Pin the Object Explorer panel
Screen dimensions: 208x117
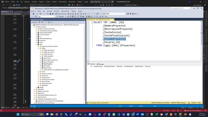click(82, 20)
